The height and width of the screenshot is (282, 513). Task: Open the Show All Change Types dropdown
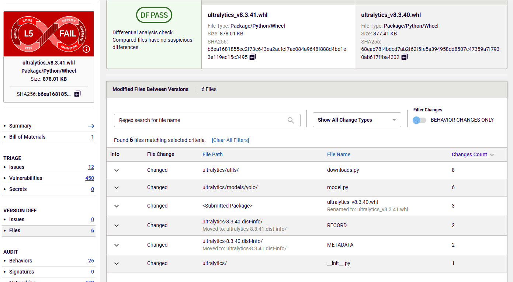tap(356, 119)
